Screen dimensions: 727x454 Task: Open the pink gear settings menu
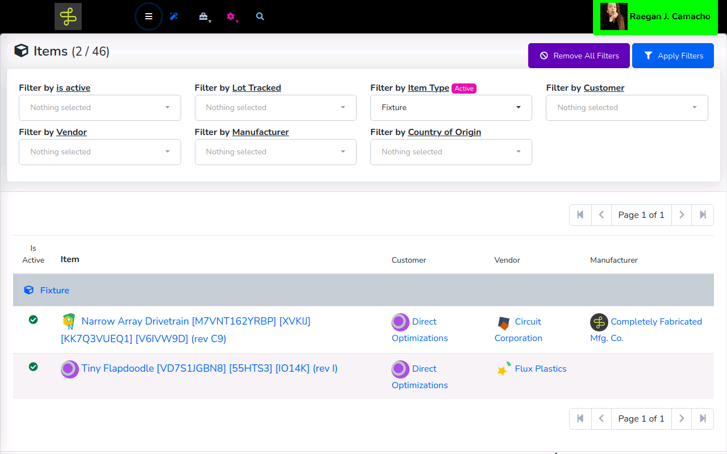click(231, 16)
